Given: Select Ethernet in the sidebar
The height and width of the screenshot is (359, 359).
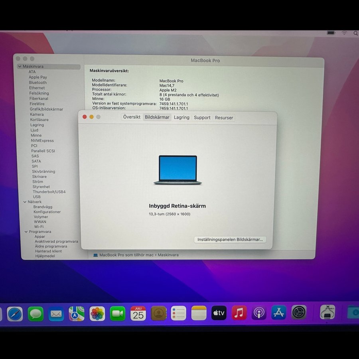Looking at the screenshot, I should click(37, 88).
